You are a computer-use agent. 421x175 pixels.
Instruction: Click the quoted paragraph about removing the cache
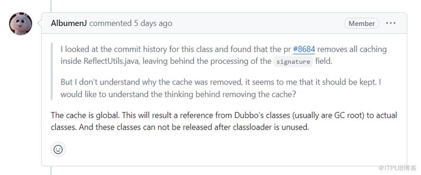coord(221,88)
